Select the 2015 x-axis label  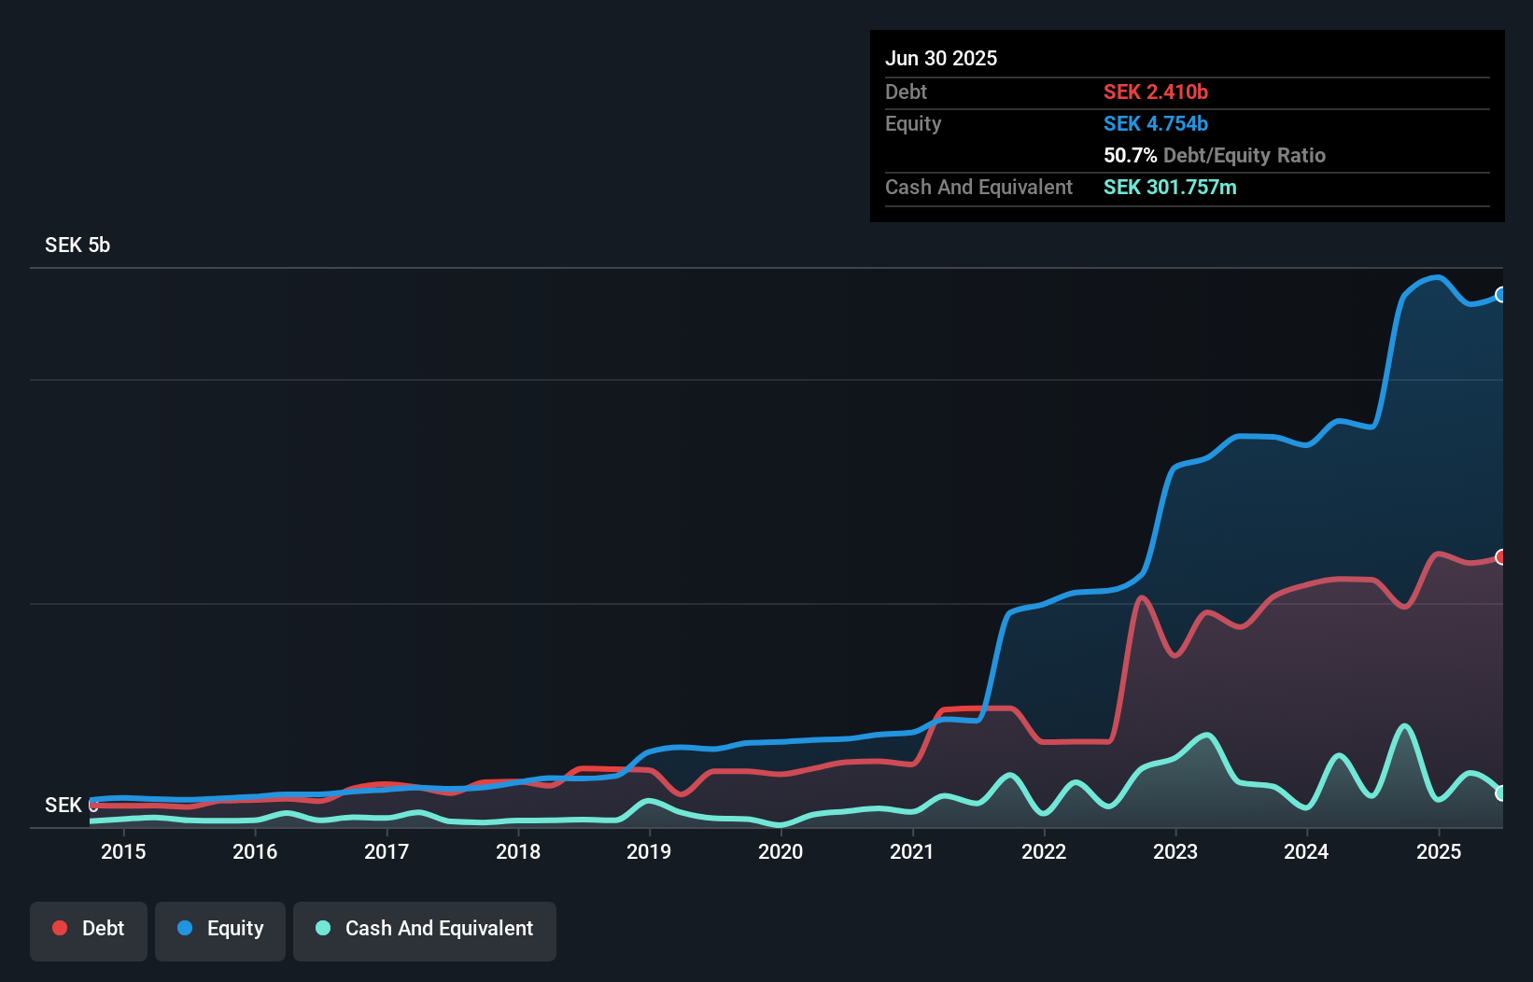123,851
